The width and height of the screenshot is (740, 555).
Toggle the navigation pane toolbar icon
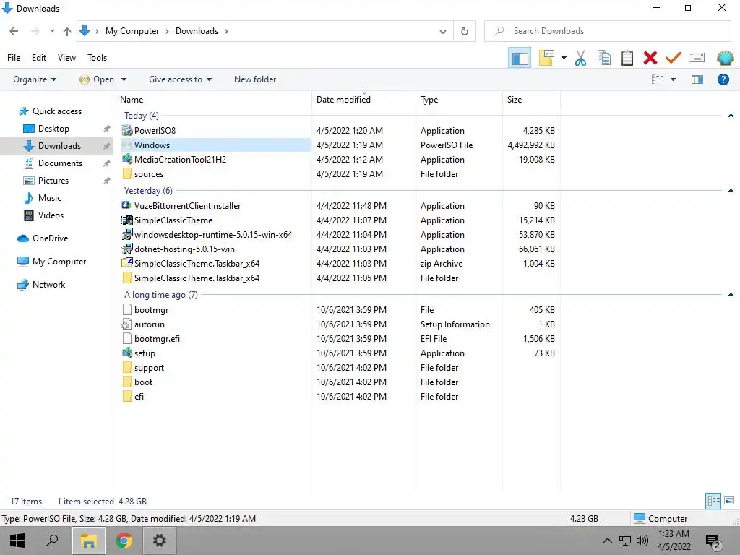pyautogui.click(x=520, y=58)
